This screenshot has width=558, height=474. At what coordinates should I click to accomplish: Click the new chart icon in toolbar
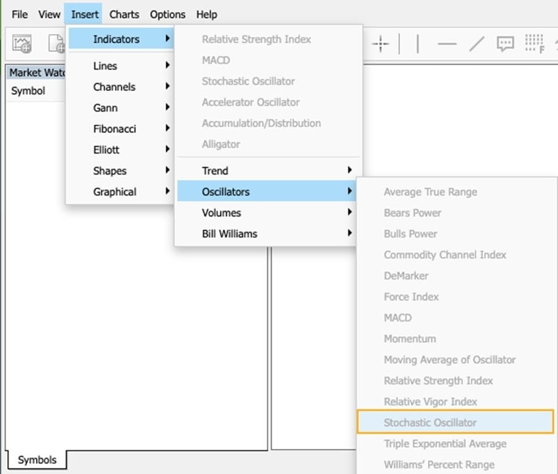(22, 44)
